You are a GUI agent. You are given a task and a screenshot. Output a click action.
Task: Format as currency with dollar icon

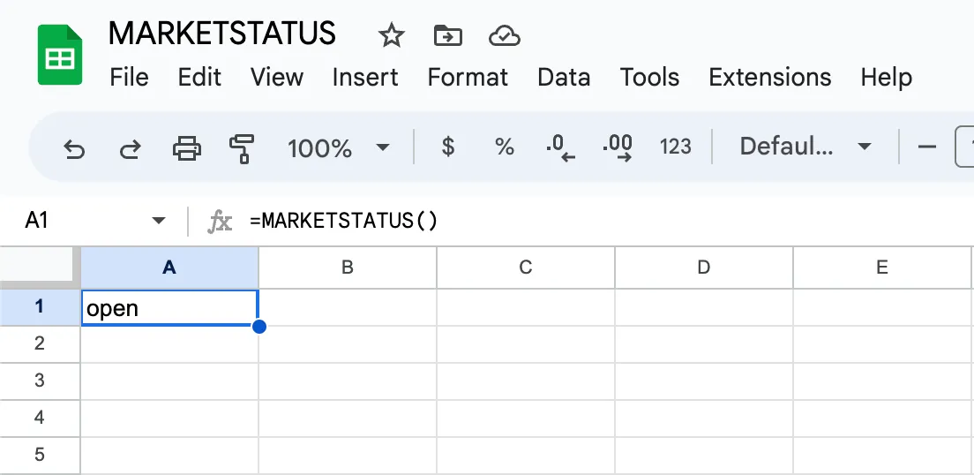448,147
